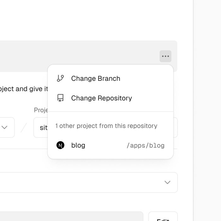Click the repository icon in the menu
The height and width of the screenshot is (221, 221).
point(60,98)
